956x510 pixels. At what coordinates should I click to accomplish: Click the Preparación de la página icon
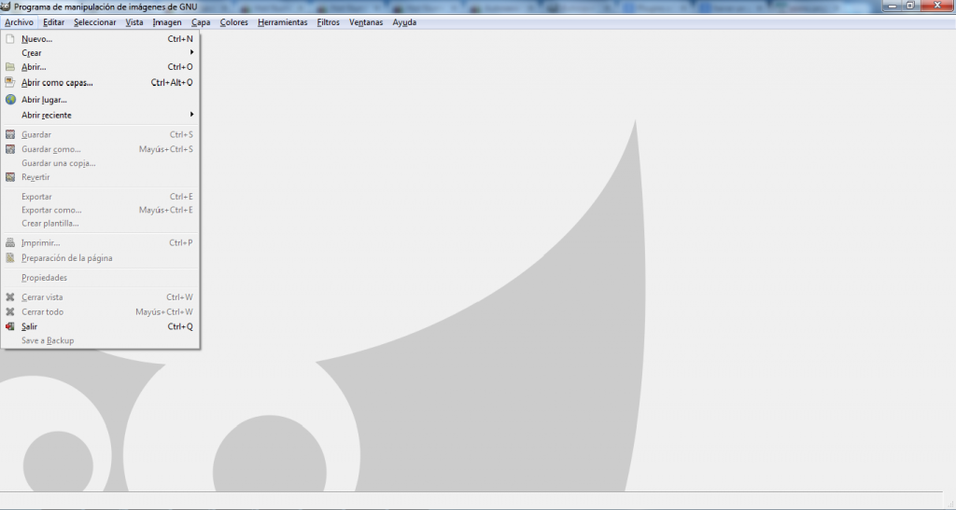pyautogui.click(x=10, y=258)
